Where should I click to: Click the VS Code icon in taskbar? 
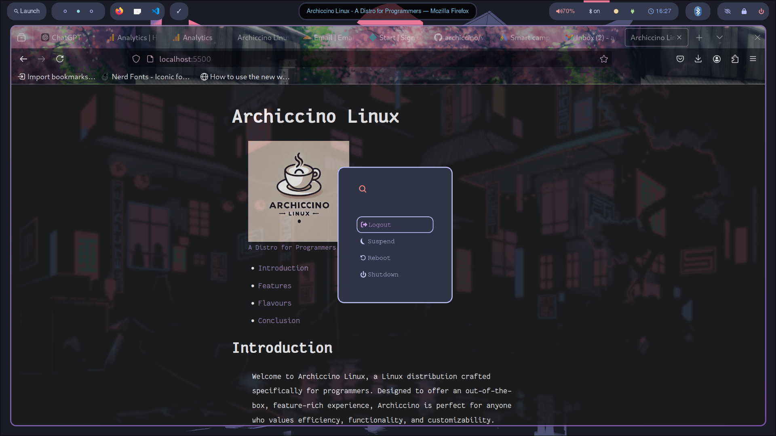156,10
